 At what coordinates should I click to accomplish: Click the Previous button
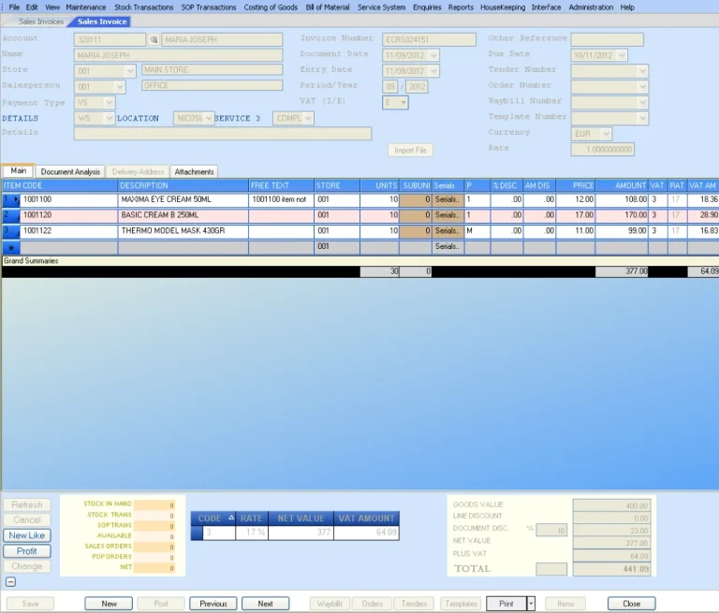[213, 604]
